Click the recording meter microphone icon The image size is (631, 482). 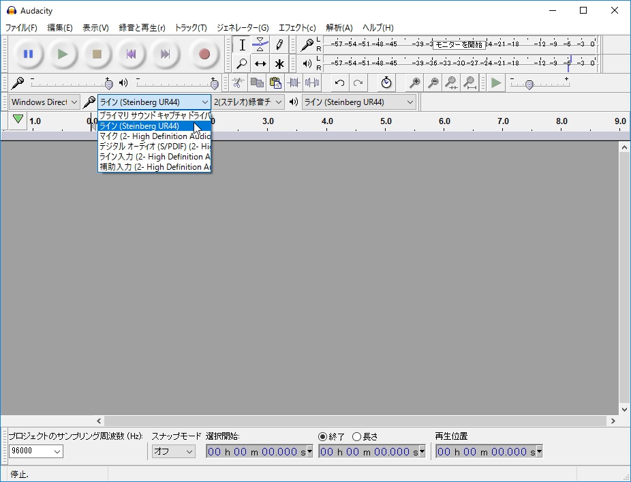pyautogui.click(x=307, y=44)
